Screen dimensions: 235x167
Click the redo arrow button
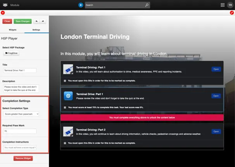[x=43, y=21]
